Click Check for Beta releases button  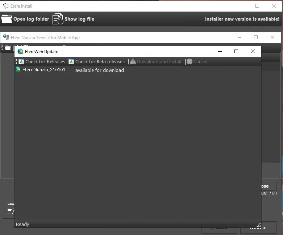96,61
